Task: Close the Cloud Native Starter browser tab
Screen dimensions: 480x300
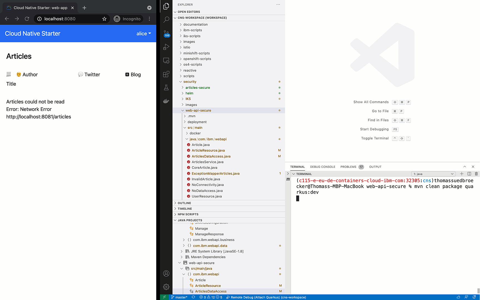Action: [x=72, y=8]
